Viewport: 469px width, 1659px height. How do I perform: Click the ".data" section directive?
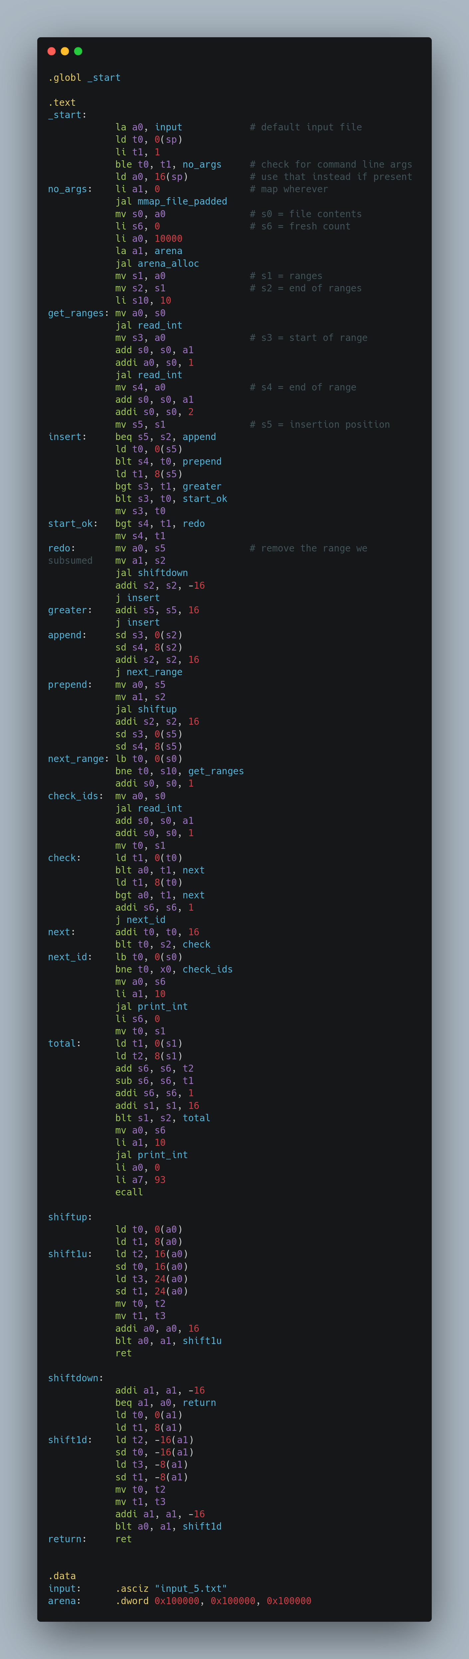click(x=62, y=1576)
